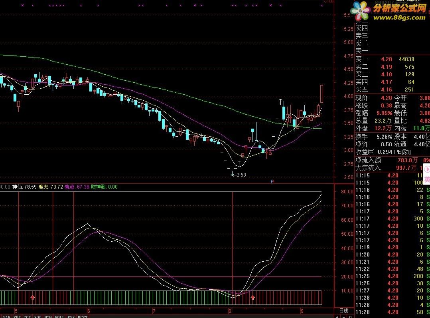Click the pink play icon at the right edge

tap(427, 169)
